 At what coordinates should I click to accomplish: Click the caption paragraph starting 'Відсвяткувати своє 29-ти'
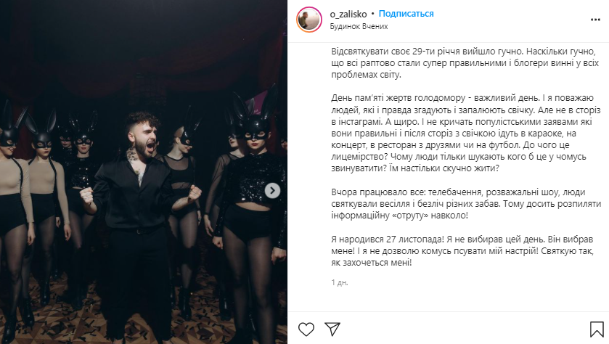[465, 63]
